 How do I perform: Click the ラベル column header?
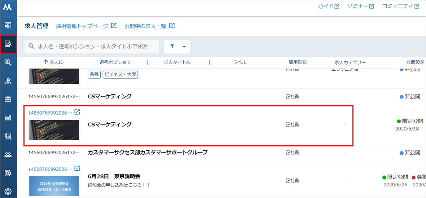[x=240, y=62]
